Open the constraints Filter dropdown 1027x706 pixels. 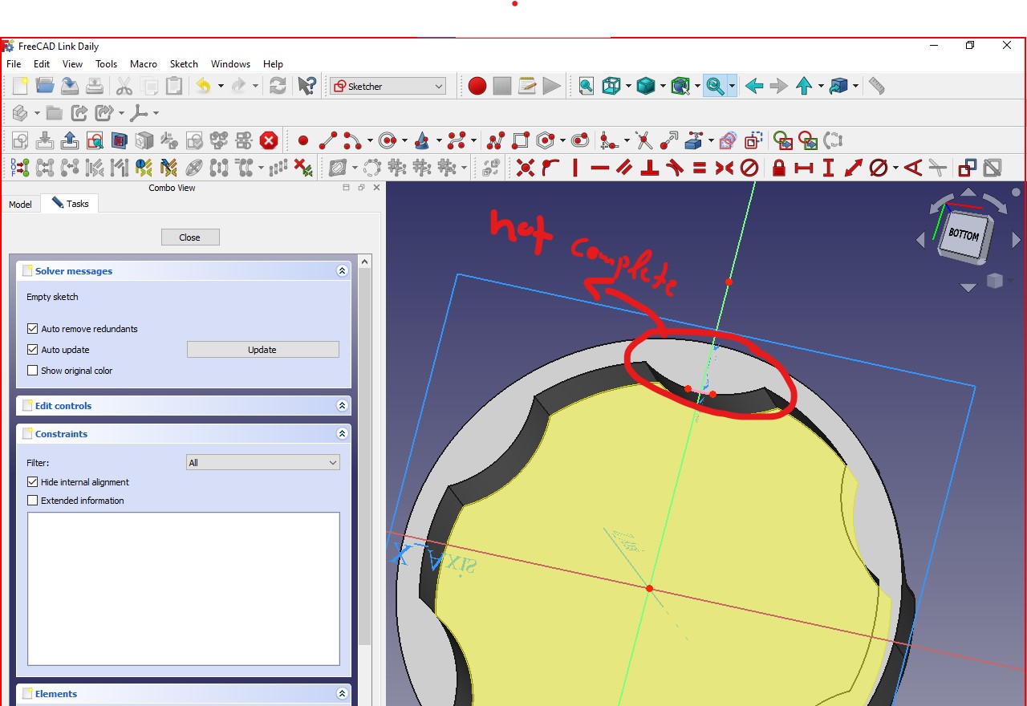(x=263, y=462)
